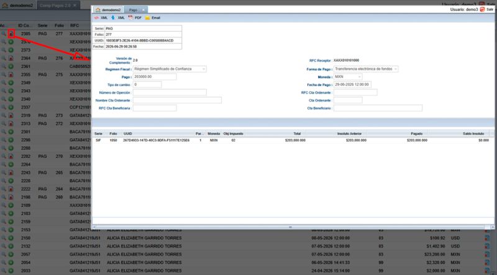Screen dimensions: 497x275
Task: Click the amount $23,200.00 in row 2057
Action: pos(435,254)
